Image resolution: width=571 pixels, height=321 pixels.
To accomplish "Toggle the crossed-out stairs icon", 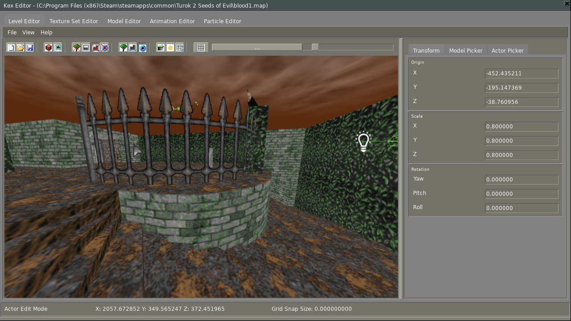I will [95, 48].
